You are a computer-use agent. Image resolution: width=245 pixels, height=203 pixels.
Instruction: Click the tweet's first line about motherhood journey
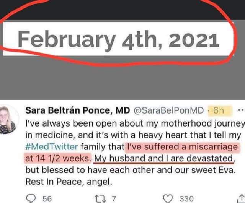tap(134, 124)
